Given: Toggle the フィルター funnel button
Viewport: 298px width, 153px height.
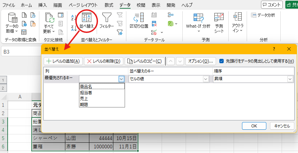Looking at the screenshot, I should (x=107, y=21).
